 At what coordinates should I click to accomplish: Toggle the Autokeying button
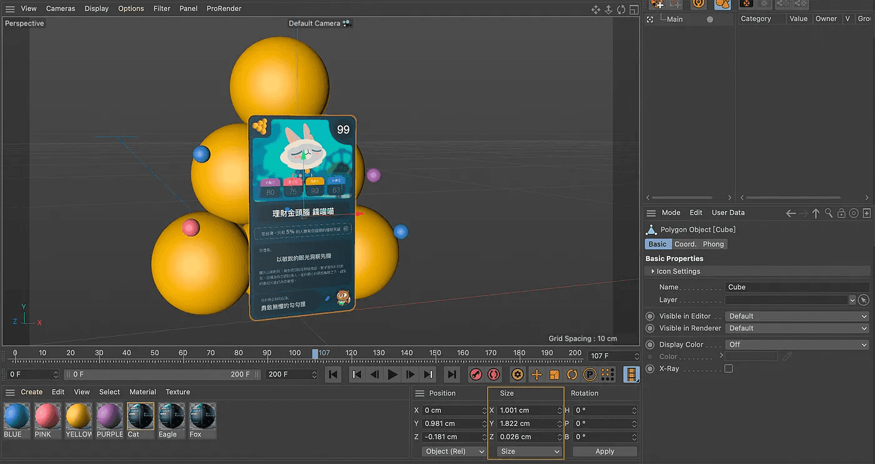494,375
